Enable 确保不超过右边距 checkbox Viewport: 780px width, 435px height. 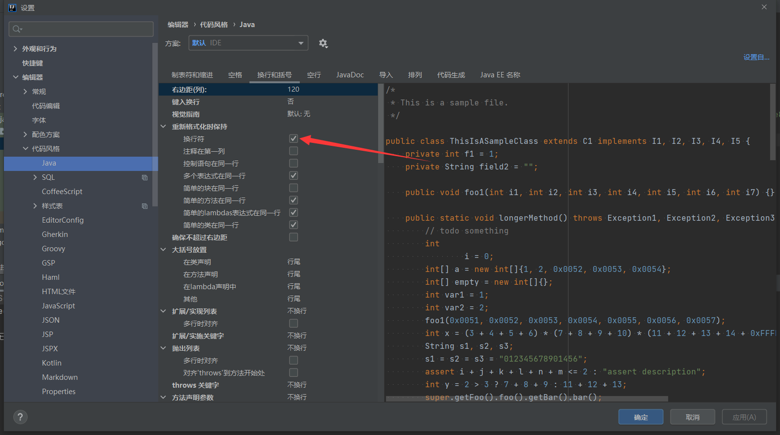293,237
